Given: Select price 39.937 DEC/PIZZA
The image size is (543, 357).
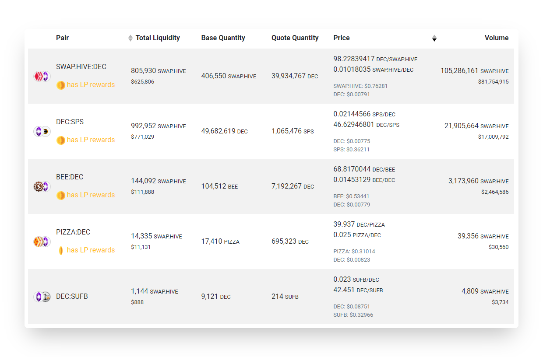Looking at the screenshot, I should click(x=359, y=224).
